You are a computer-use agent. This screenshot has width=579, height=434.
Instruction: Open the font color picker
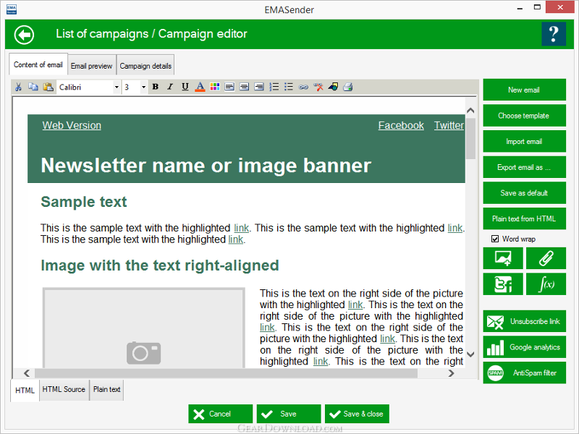200,87
